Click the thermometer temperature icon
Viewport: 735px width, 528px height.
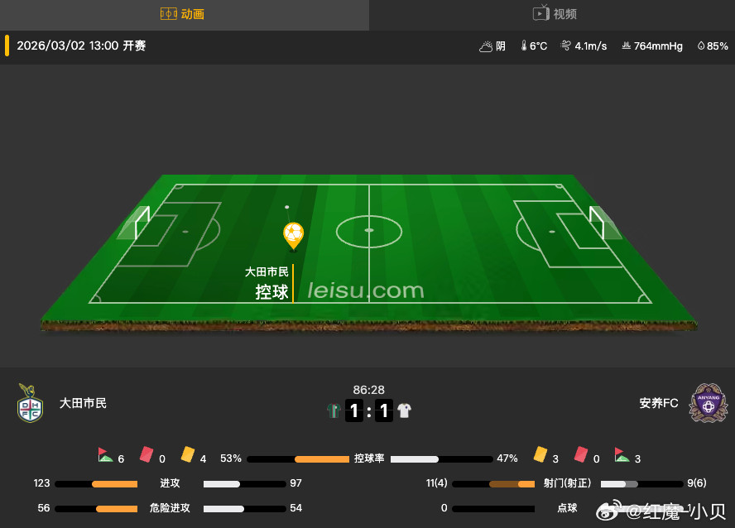tap(524, 46)
